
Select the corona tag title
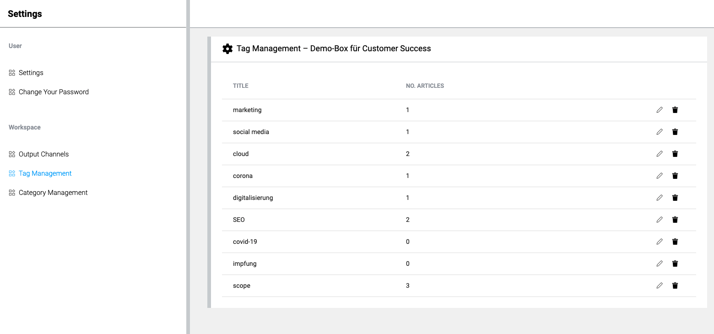tap(243, 176)
